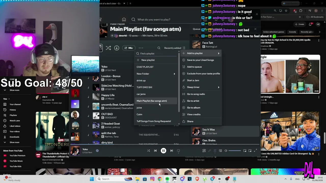
Task: Open Google Chrome from the taskbar
Action: tap(160, 179)
